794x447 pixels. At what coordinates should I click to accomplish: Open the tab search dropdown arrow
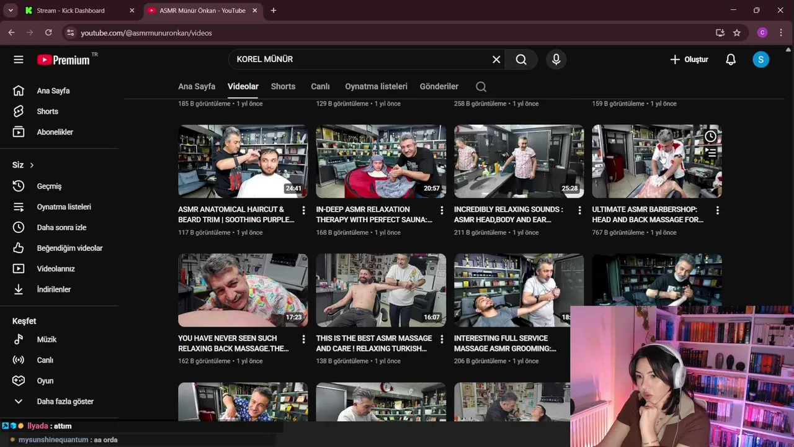click(x=10, y=11)
